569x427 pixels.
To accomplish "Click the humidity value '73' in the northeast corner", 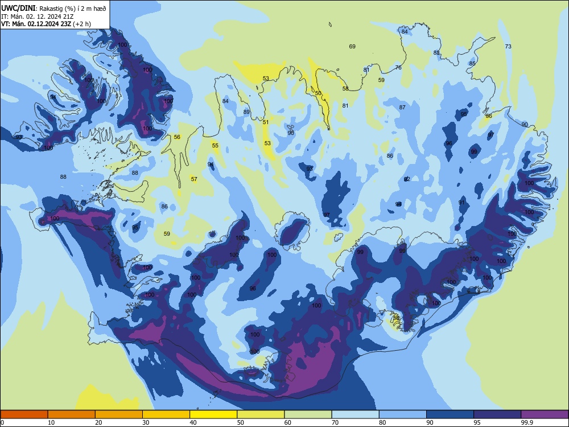I will (x=508, y=47).
